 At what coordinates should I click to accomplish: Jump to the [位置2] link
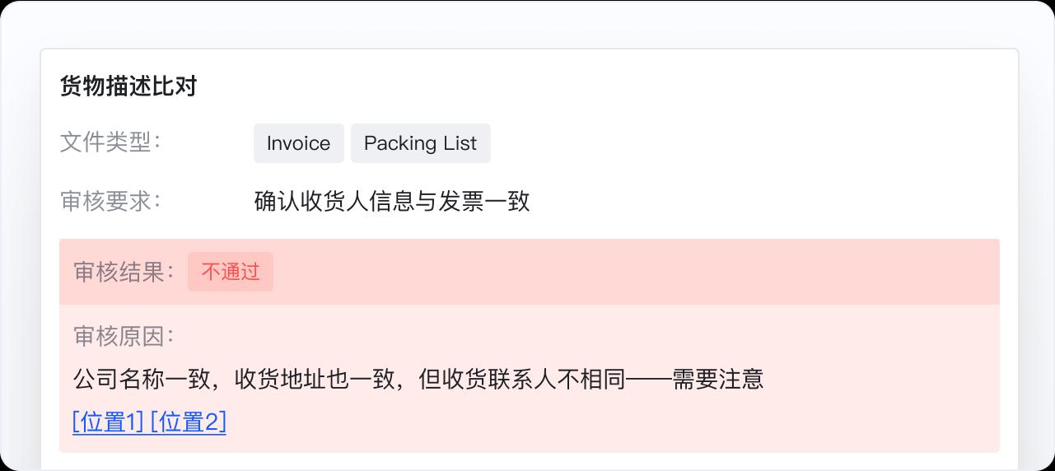[189, 422]
